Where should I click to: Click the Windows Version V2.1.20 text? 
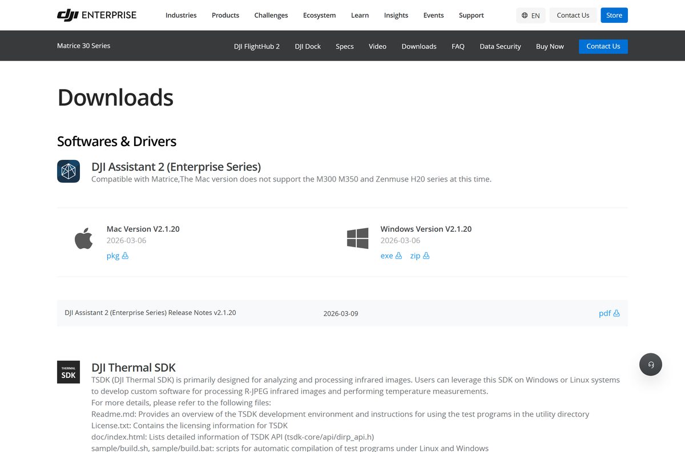[x=426, y=229]
